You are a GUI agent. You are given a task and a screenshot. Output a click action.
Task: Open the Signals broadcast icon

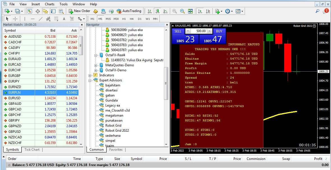[x=111, y=11]
